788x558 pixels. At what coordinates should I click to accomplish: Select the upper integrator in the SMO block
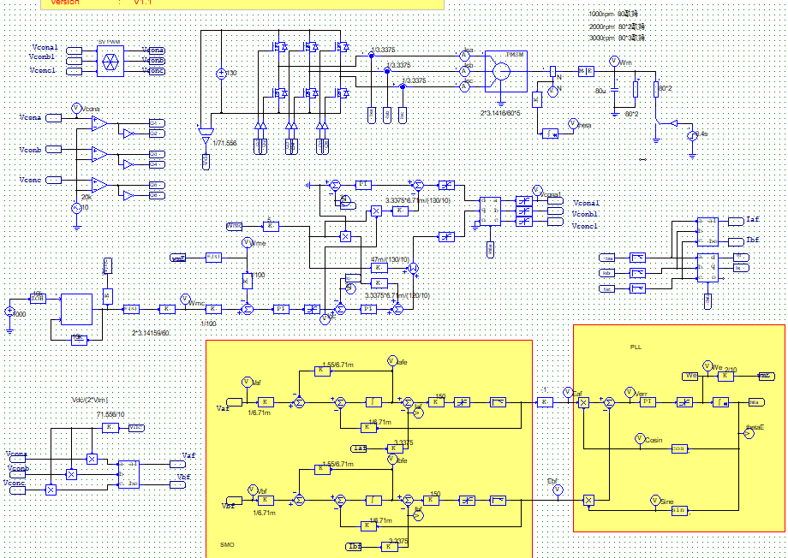point(373,401)
